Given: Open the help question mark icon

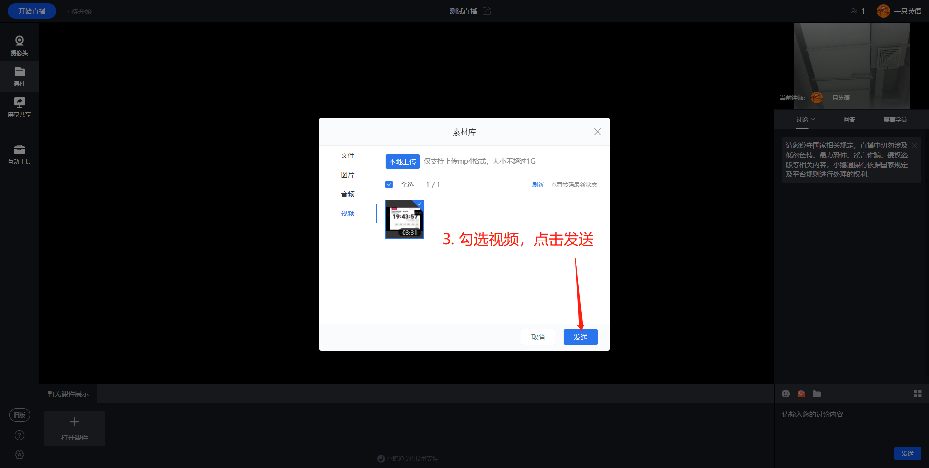Looking at the screenshot, I should tap(19, 435).
